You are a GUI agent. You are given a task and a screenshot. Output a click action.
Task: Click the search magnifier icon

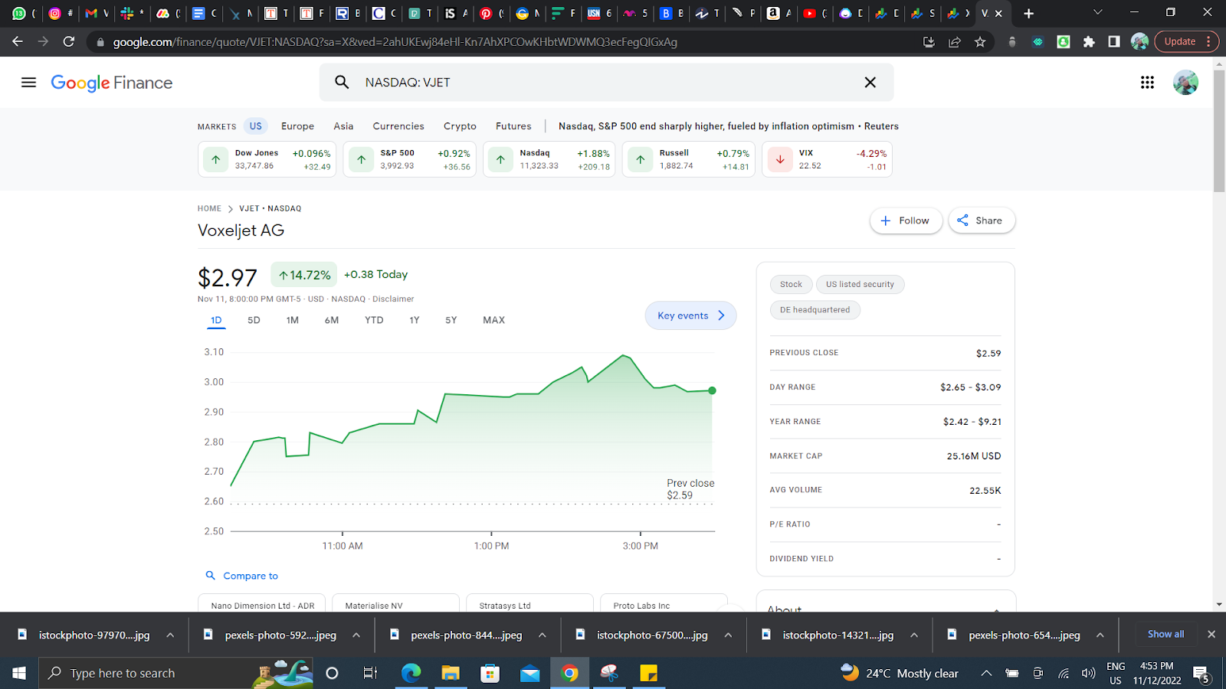click(342, 82)
